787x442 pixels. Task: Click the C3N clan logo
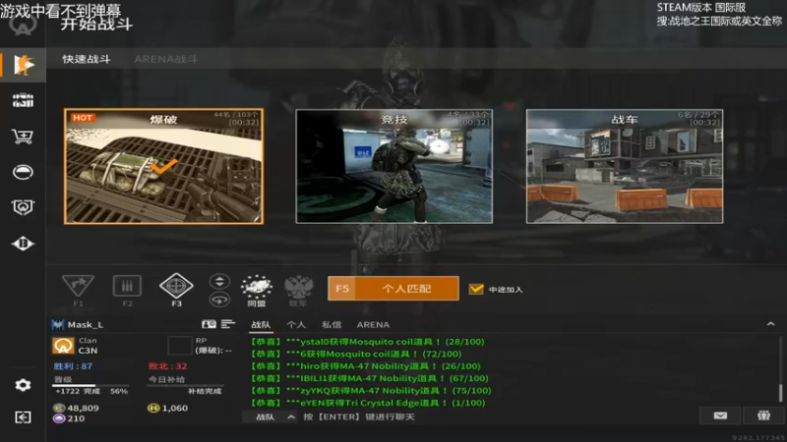point(63,346)
